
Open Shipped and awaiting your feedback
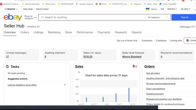[x=164, y=99]
